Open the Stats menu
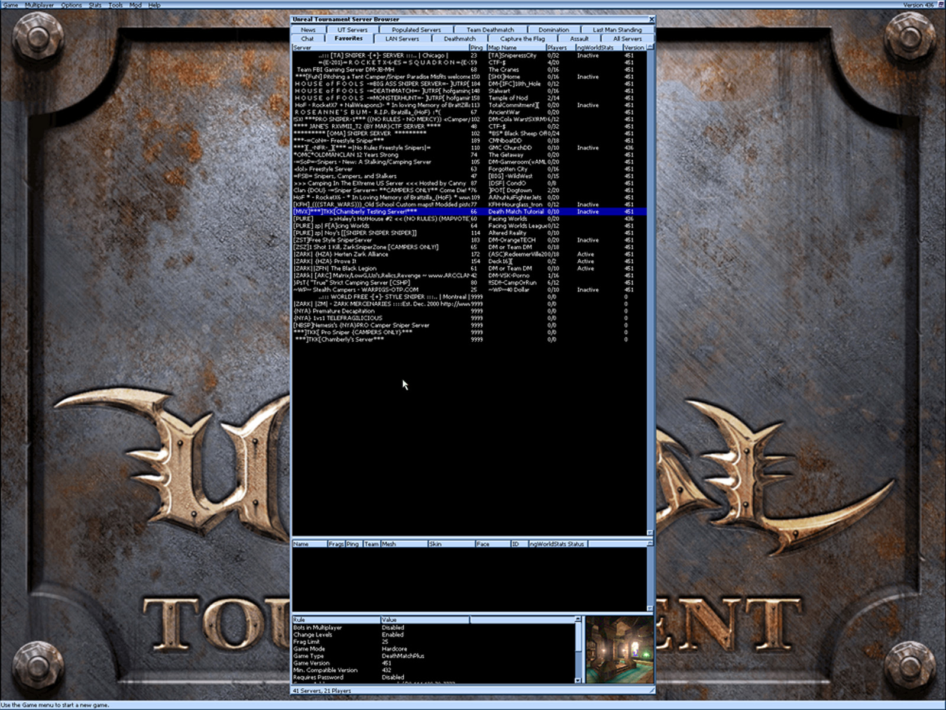 (95, 5)
